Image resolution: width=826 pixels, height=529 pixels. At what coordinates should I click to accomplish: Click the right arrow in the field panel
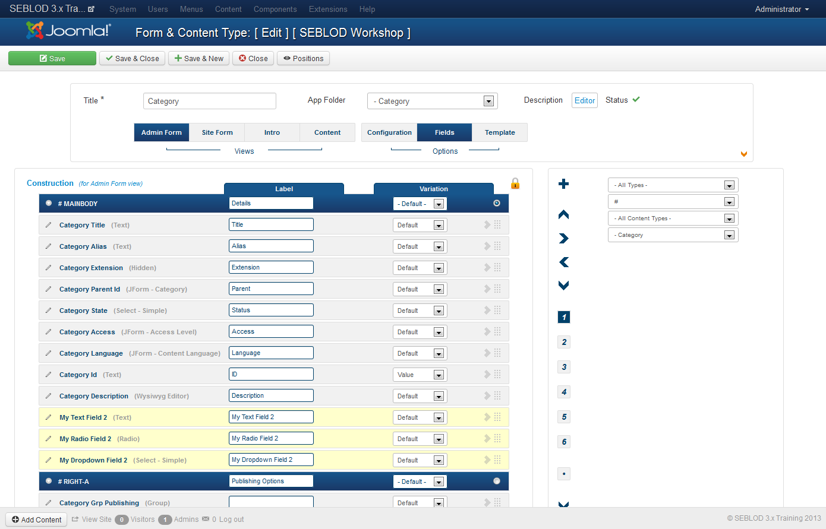click(564, 239)
